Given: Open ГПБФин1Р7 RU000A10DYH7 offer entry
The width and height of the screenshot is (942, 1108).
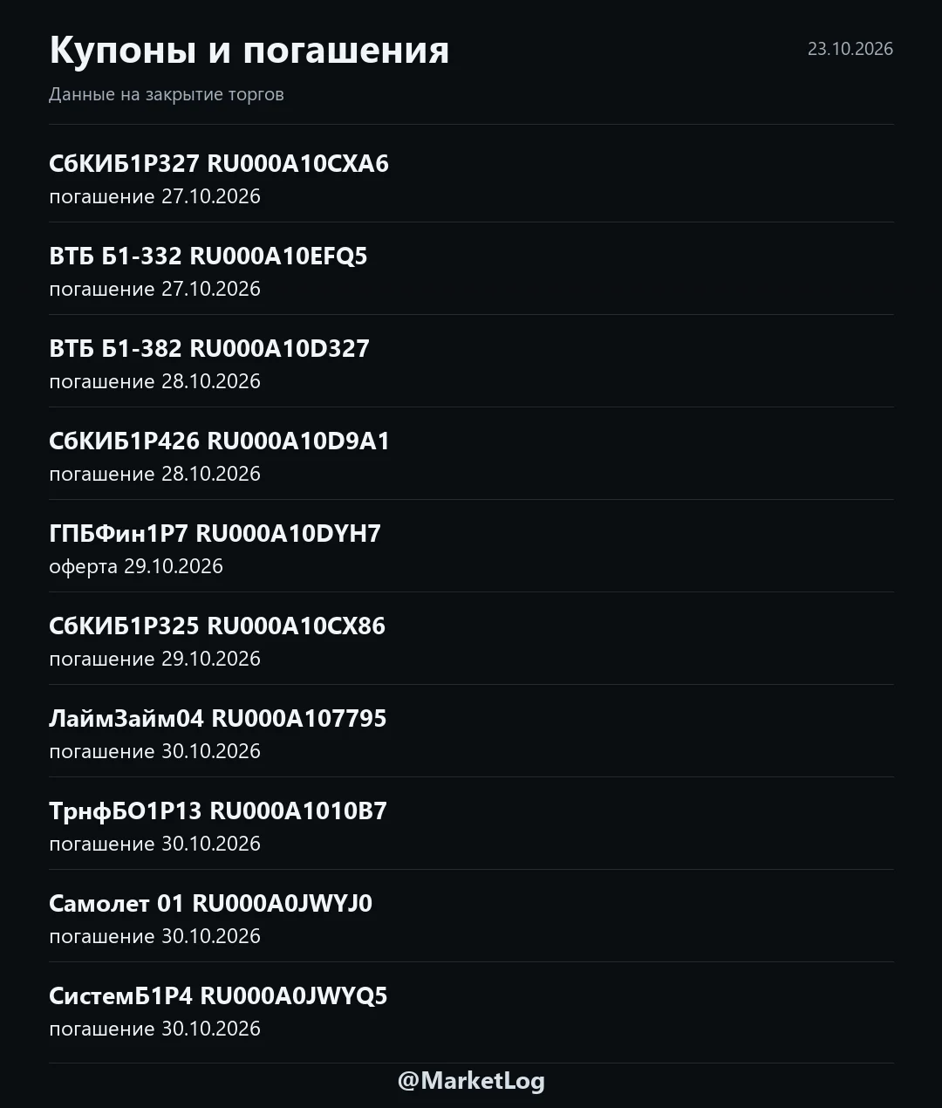Looking at the screenshot, I should (x=471, y=546).
